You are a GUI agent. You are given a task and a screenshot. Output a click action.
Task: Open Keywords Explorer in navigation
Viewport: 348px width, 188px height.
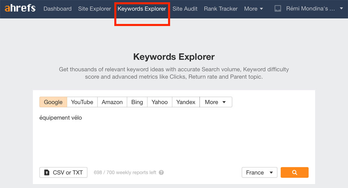click(x=142, y=9)
